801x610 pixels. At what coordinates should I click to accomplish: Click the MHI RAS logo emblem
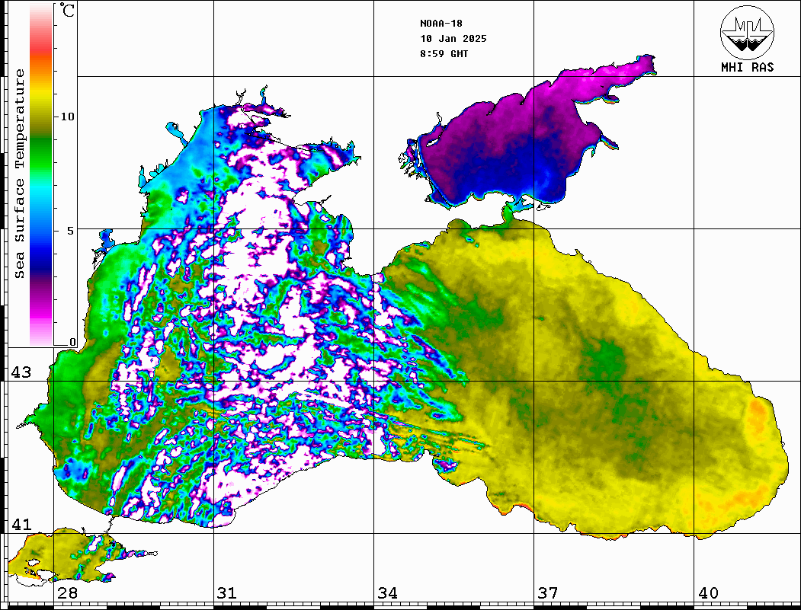click(747, 33)
